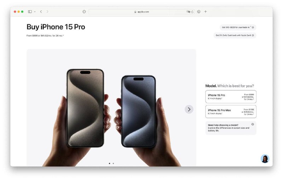Expand the trade-in offer pill
The width and height of the screenshot is (283, 180).
point(238,28)
